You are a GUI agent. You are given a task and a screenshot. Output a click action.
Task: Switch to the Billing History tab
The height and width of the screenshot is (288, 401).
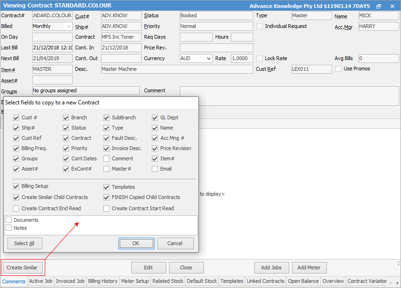[x=103, y=281]
